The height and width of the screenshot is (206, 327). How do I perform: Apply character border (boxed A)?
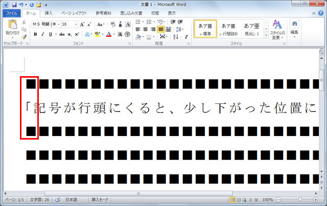pos(128,25)
